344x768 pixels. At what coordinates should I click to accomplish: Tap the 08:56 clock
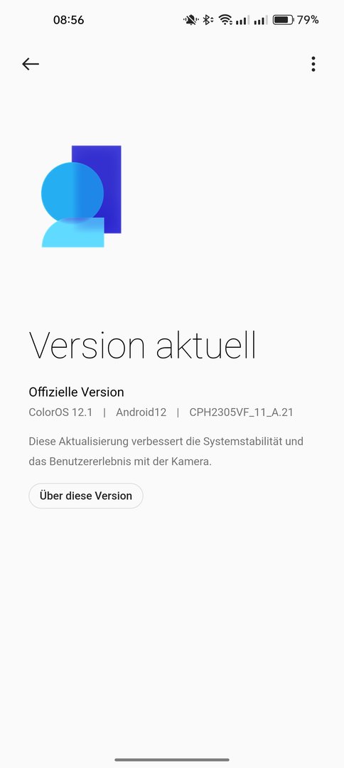68,20
